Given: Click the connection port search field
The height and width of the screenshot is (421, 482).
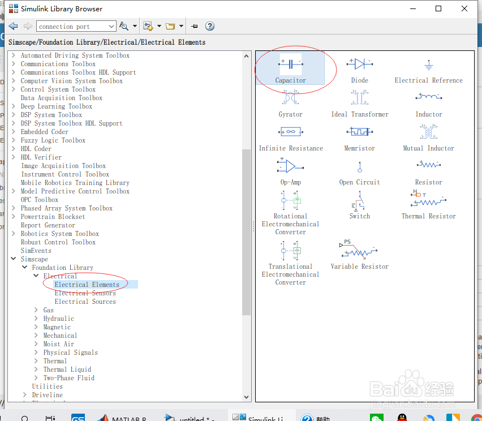Looking at the screenshot, I should point(72,27).
